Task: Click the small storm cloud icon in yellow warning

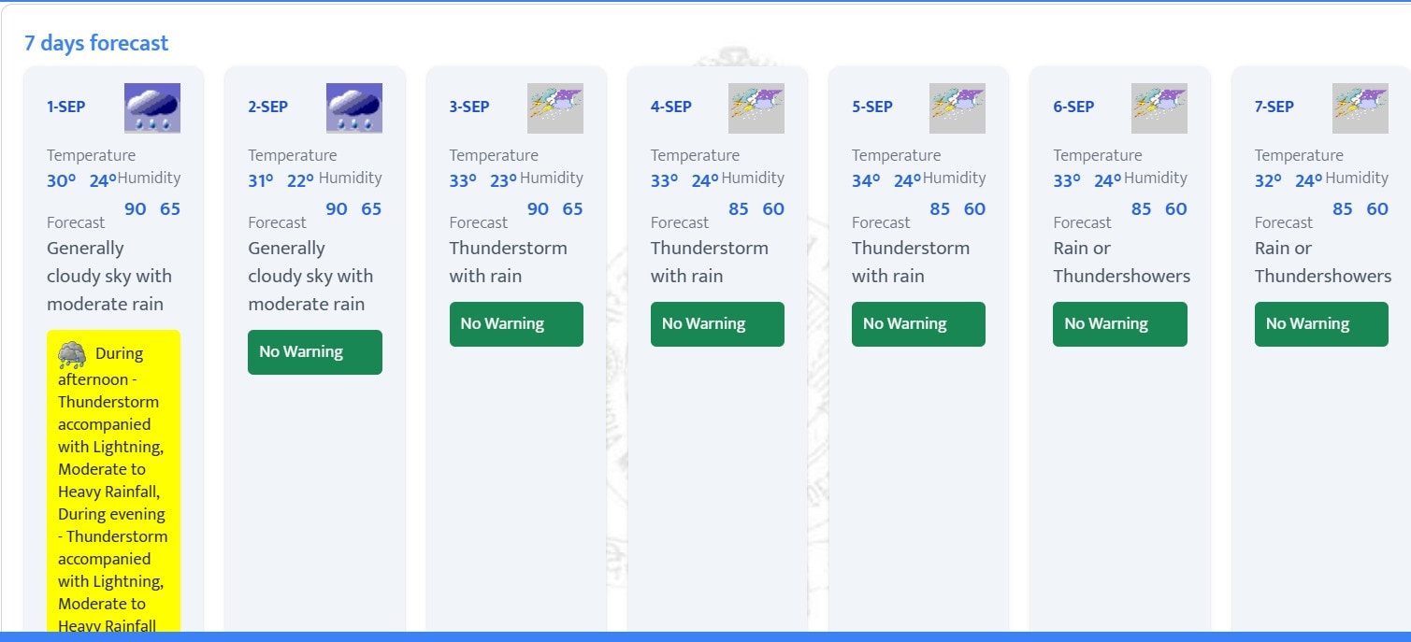Action: [72, 354]
